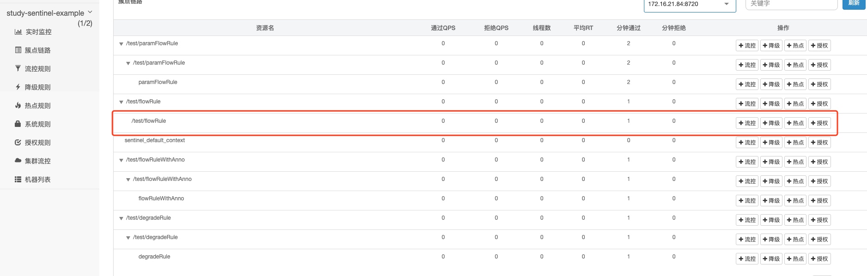This screenshot has height=276, width=867.
Task: Click the 簇点链路 list icon in sidebar
Action: click(x=18, y=50)
